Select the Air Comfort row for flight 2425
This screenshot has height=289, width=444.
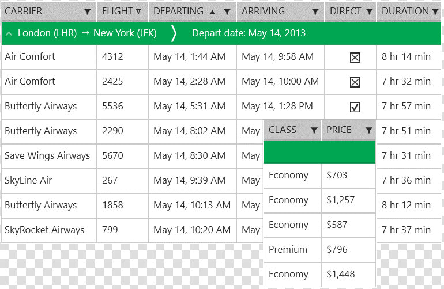coord(221,82)
